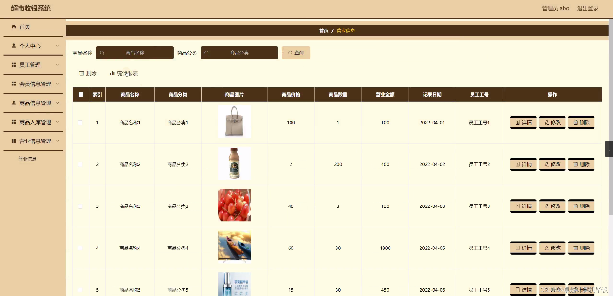Click 详情 button for 商品名称5 row
The image size is (613, 296).
click(523, 289)
